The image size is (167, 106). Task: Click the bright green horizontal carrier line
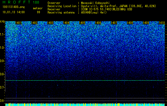pos(85,80)
